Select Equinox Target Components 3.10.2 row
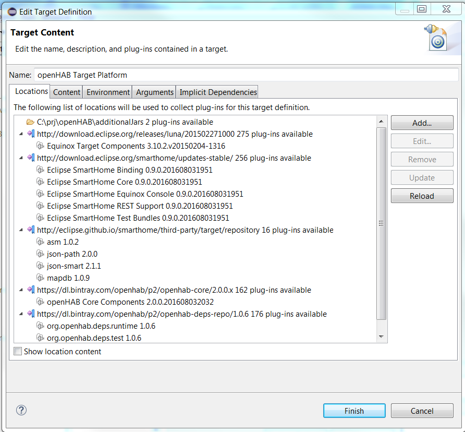This screenshot has height=432, width=465. click(131, 146)
